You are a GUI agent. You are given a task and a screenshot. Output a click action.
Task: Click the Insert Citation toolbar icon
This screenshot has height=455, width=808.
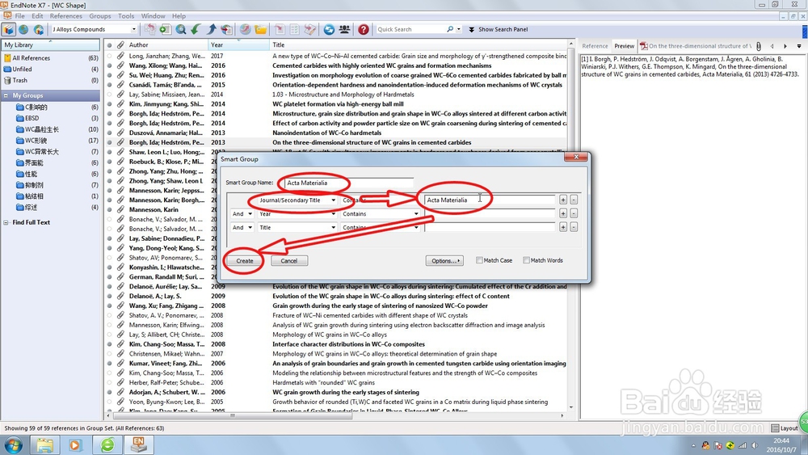(x=280, y=29)
